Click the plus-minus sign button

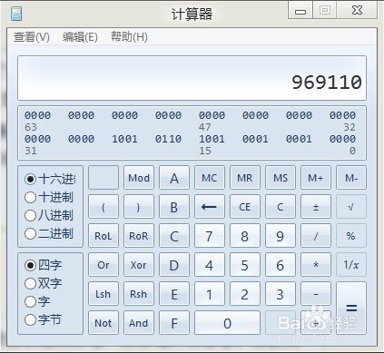point(316,207)
